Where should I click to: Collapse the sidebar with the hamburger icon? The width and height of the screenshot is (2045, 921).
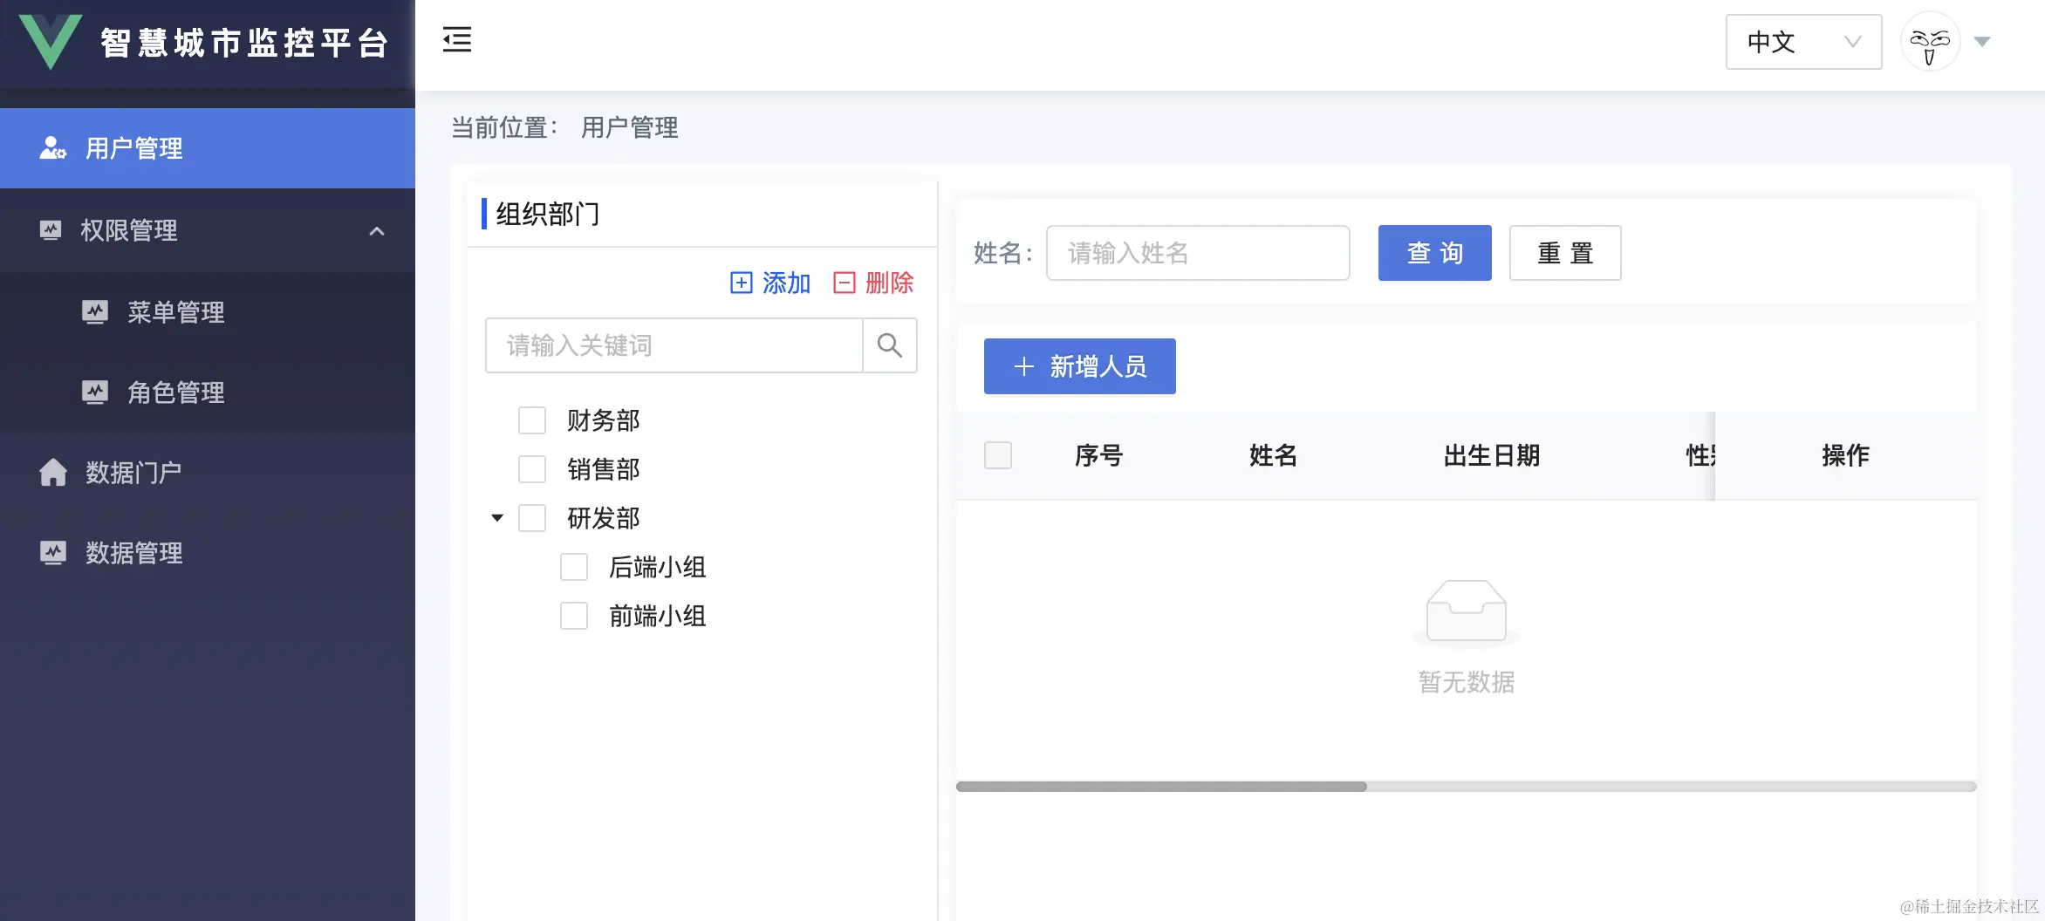tap(456, 39)
